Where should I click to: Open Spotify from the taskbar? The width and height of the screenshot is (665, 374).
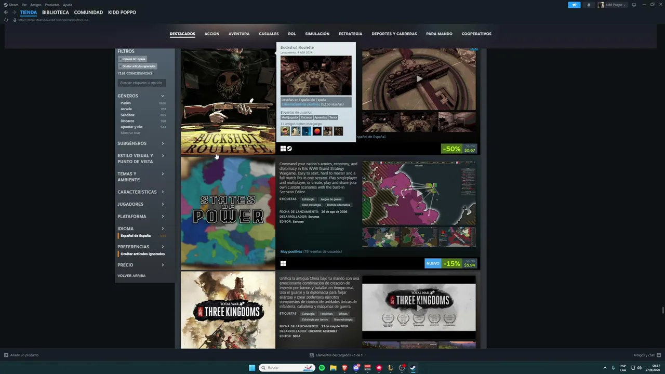[x=322, y=368]
